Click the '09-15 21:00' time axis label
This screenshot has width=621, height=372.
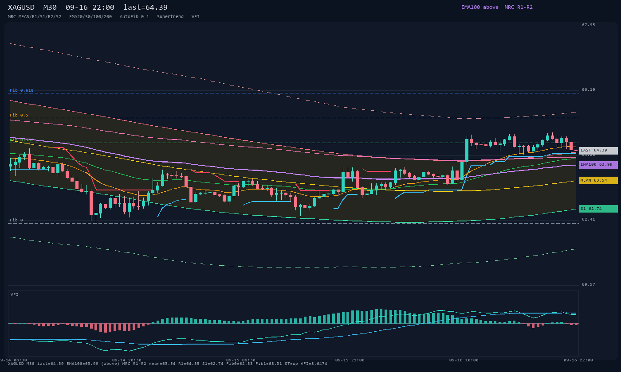coord(350,360)
